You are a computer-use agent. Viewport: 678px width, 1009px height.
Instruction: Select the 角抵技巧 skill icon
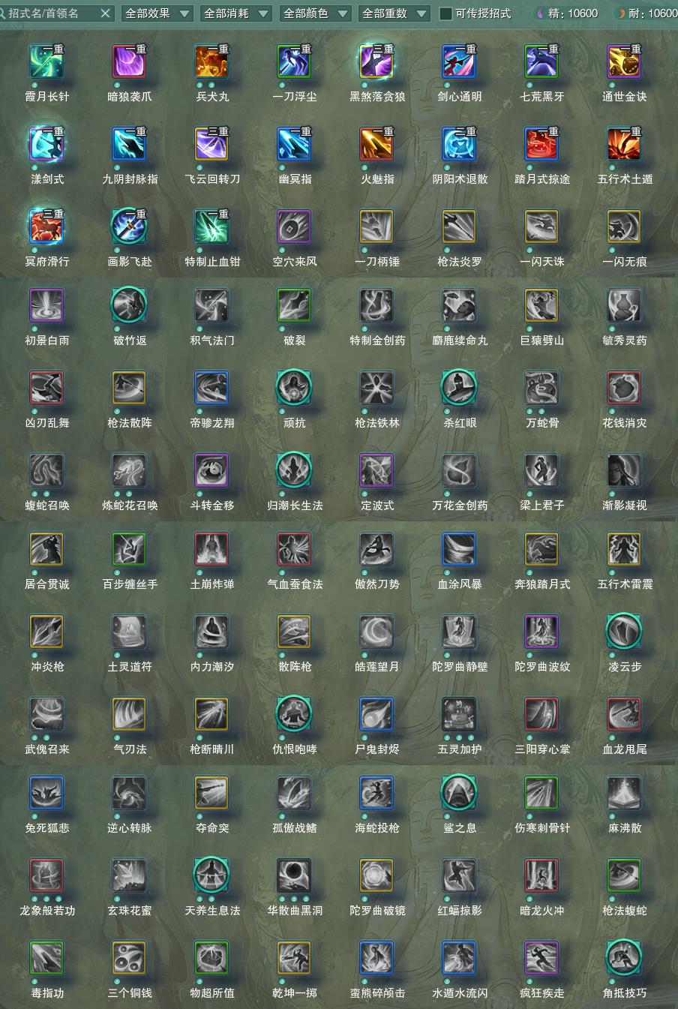[624, 958]
